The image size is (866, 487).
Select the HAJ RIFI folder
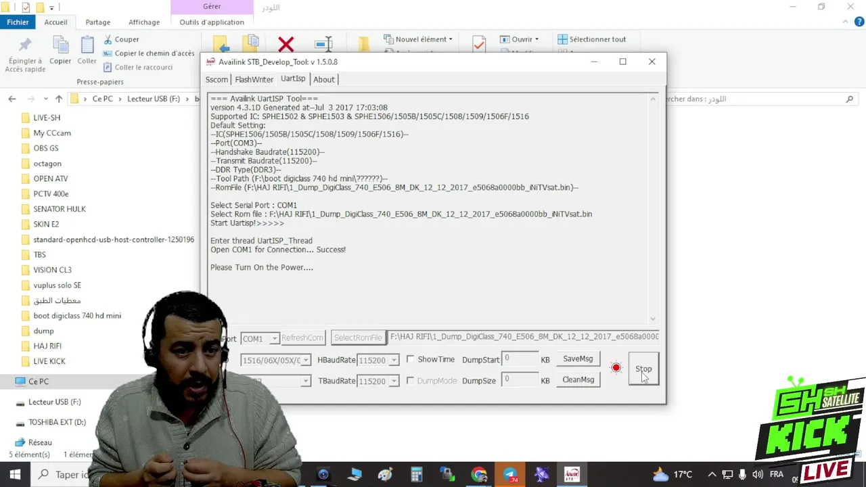tap(47, 346)
